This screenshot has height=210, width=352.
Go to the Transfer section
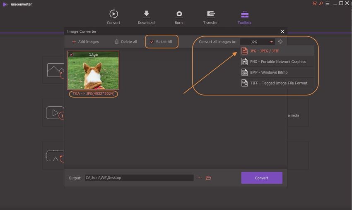point(210,15)
